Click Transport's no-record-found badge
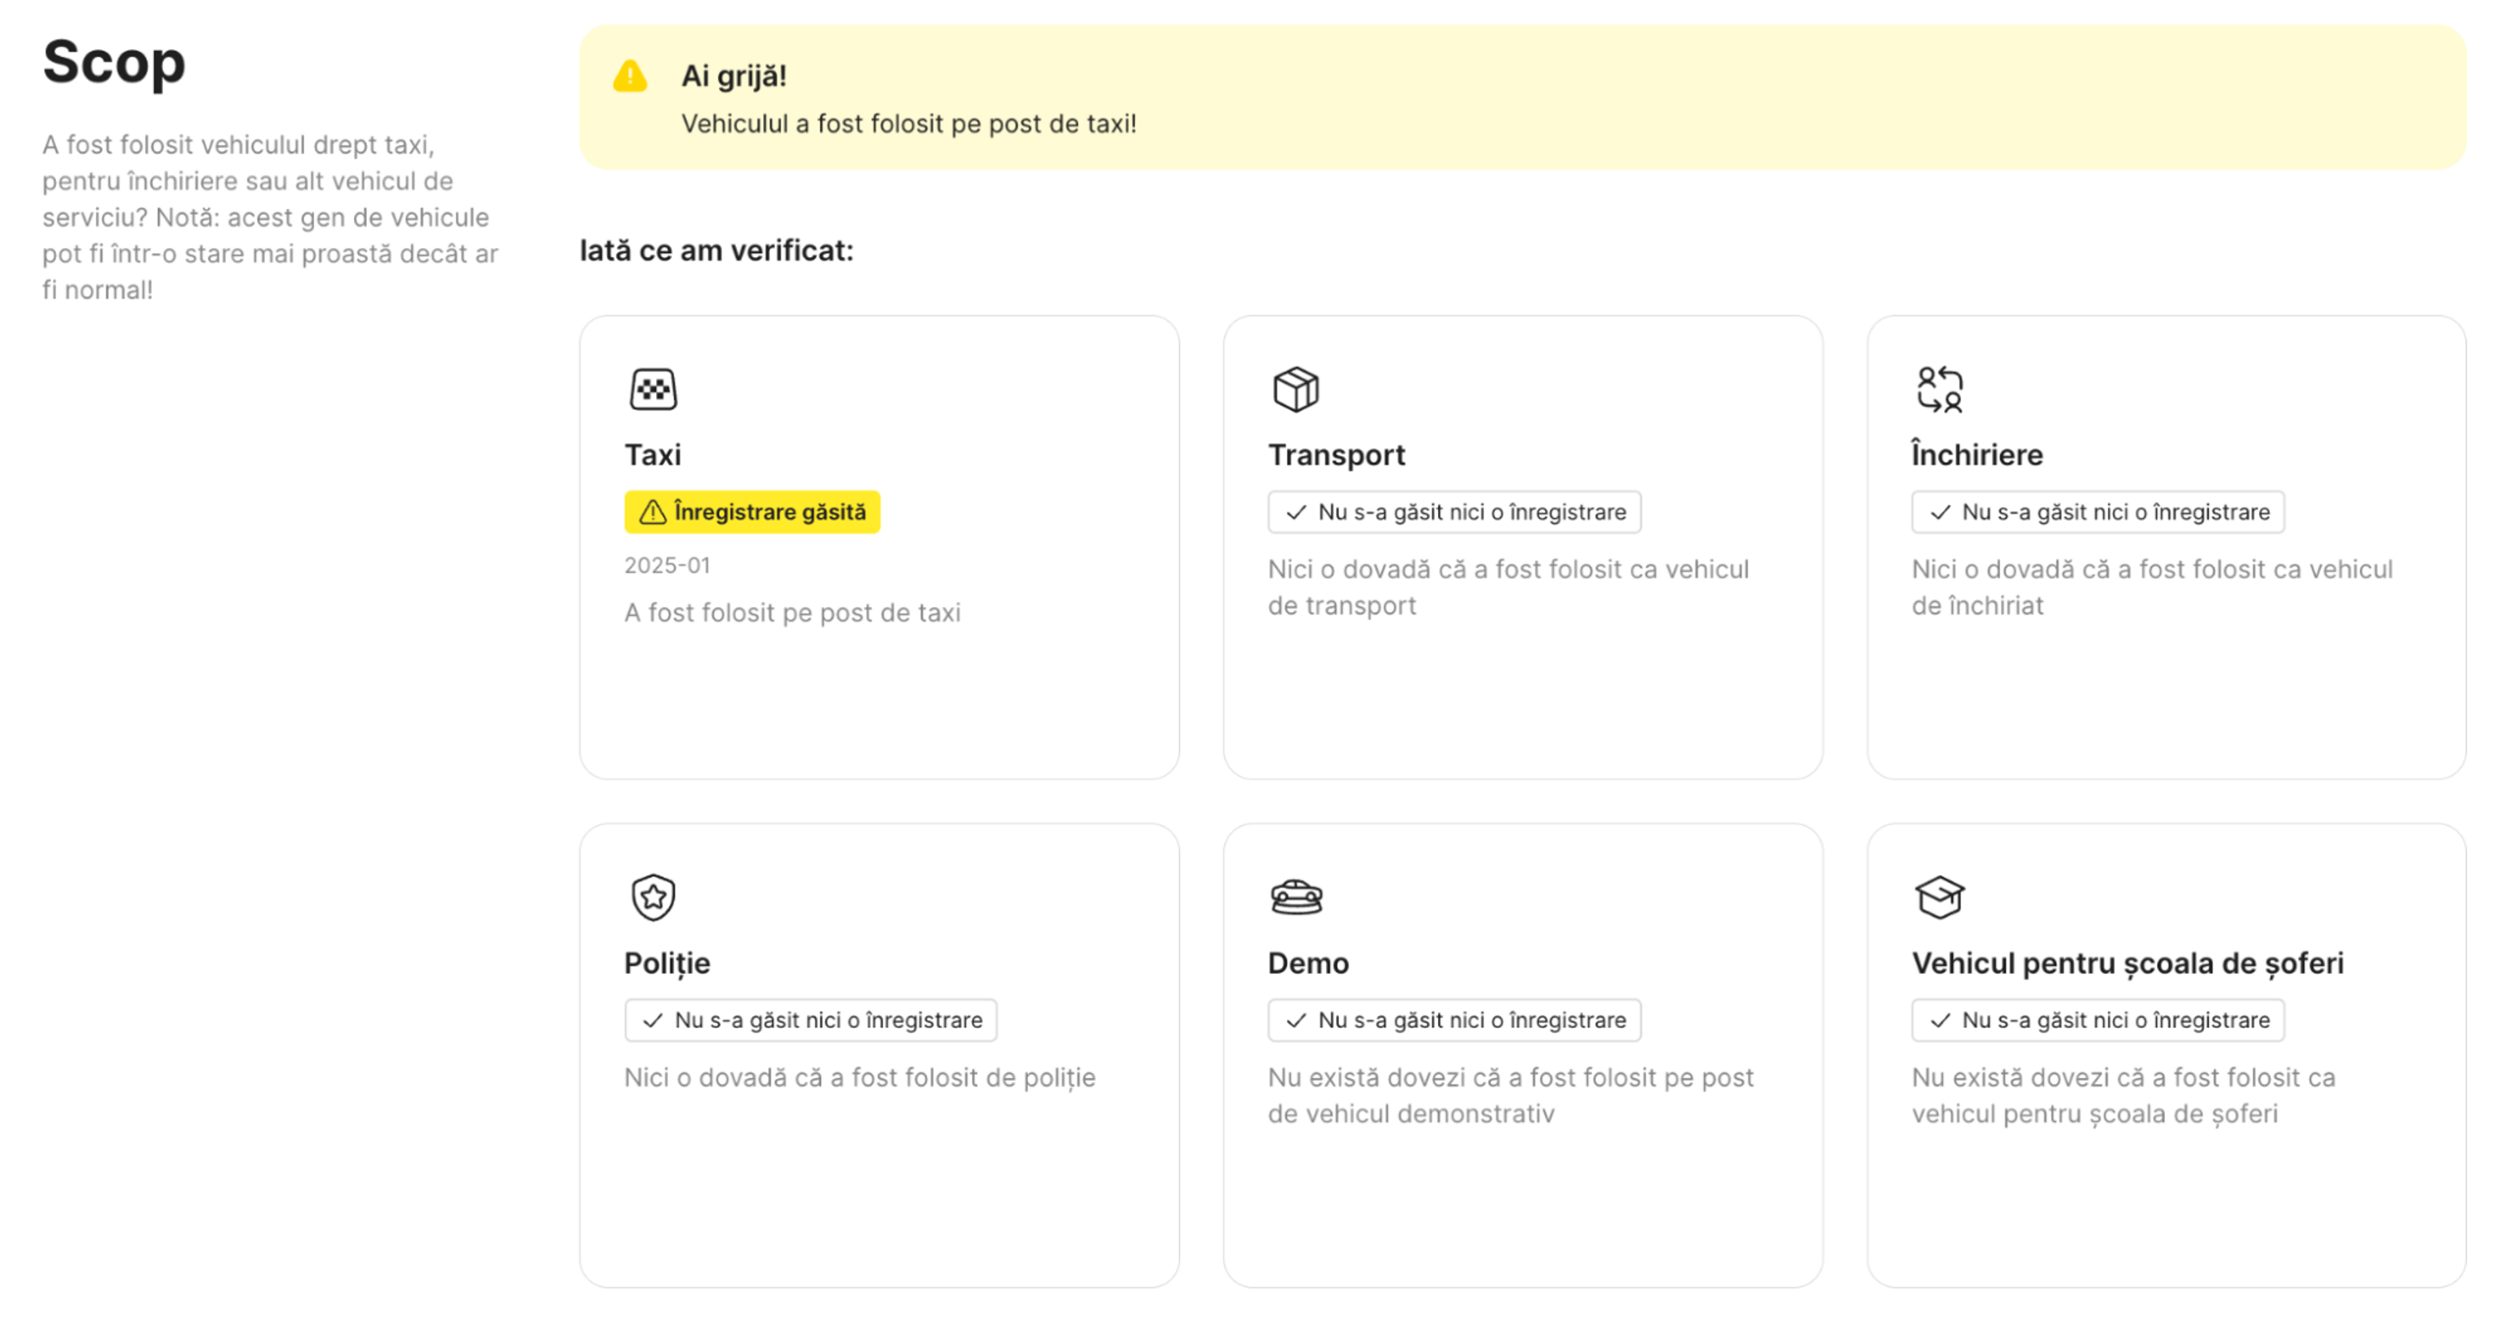 tap(1454, 512)
